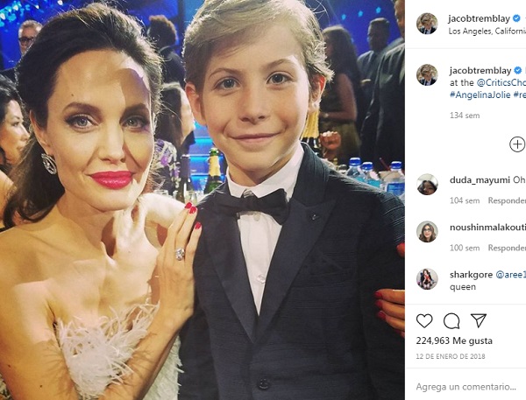Like the post with the heart icon
The image size is (526, 400).
point(424,320)
